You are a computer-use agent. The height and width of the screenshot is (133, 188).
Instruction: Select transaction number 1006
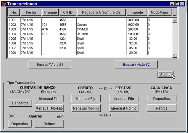pyautogui.click(x=12, y=43)
